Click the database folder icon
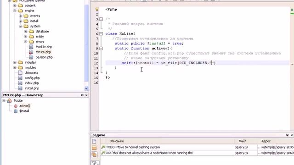This screenshot has height=165, width=294. pyautogui.click(x=31, y=32)
